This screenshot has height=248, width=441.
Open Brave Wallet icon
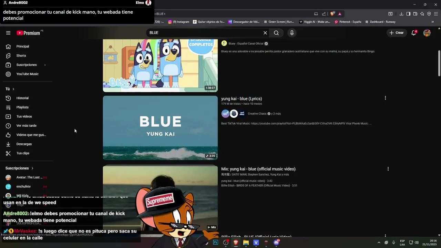[415, 14]
